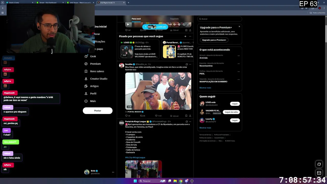Switch to Stream - Kick Dashboard tab
This screenshot has width=327, height=184.
pyautogui.click(x=50, y=3)
